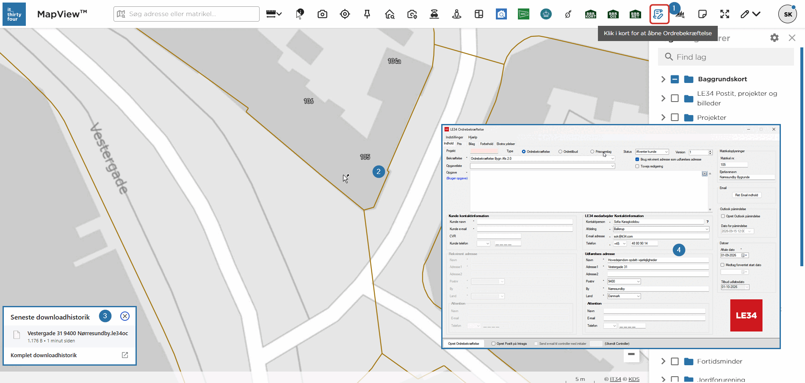Click the pushpin marker tool

(367, 14)
